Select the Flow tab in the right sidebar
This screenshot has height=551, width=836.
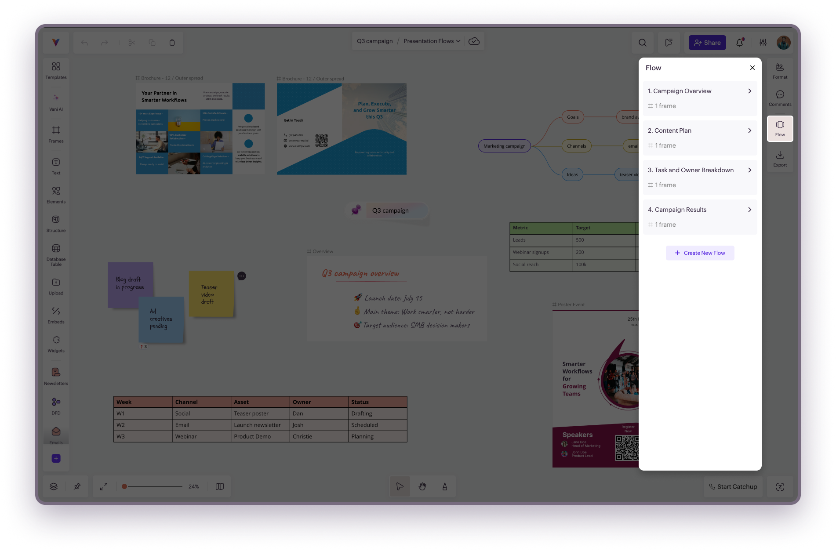(x=780, y=129)
